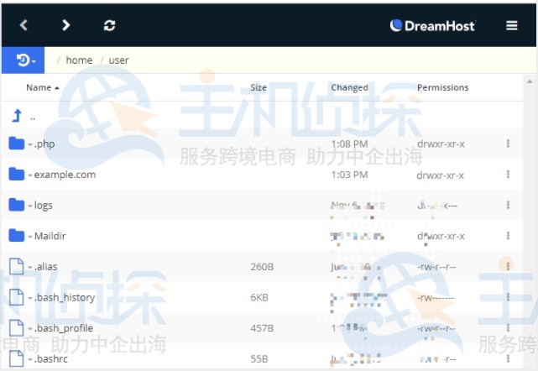
Task: Open the three-dot menu for .bashrc
Action: pyautogui.click(x=508, y=358)
